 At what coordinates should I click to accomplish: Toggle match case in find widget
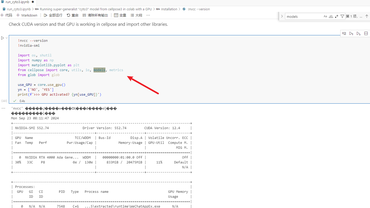(325, 16)
